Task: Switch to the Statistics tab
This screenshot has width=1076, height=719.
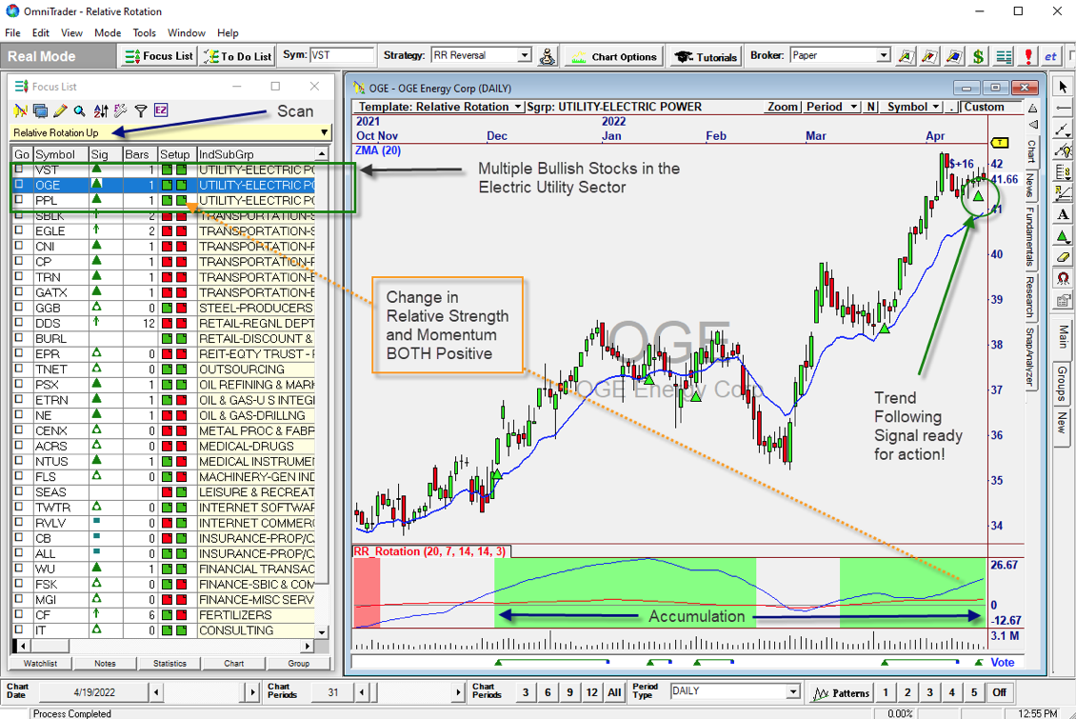Action: point(169,664)
